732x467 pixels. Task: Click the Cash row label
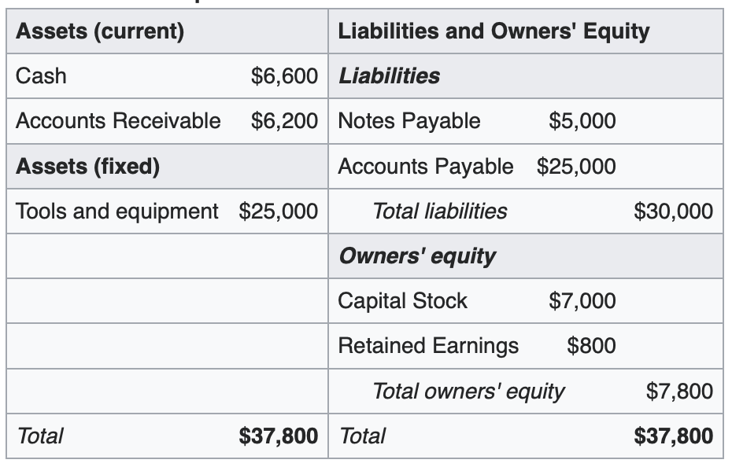(x=41, y=76)
